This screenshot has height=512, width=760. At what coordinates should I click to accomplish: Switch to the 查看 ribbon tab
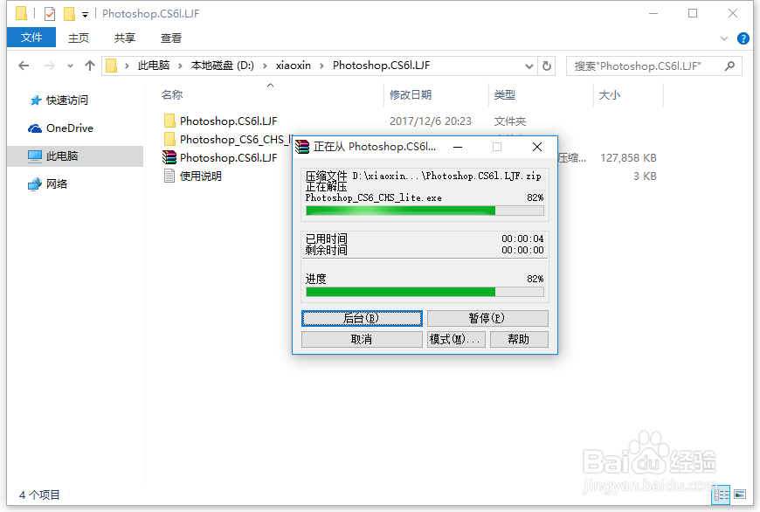pos(171,38)
